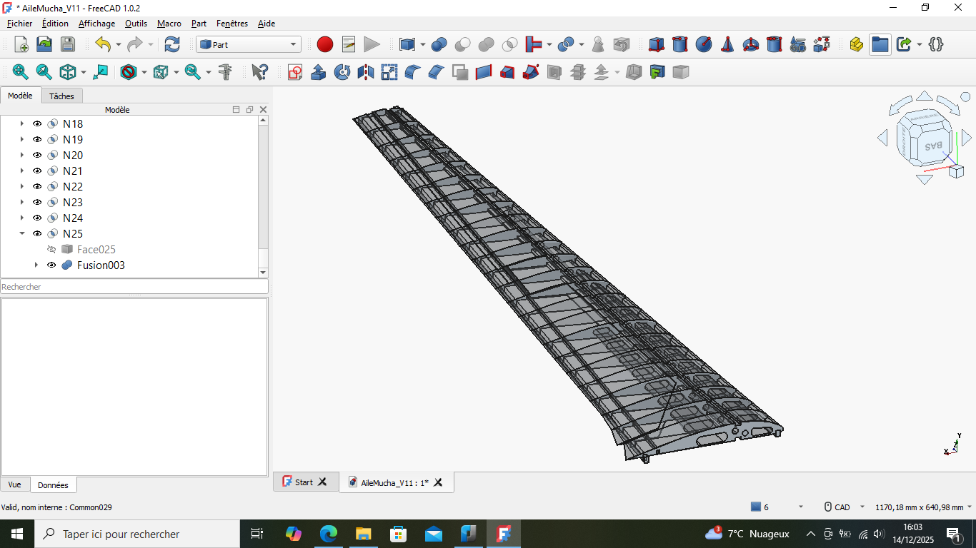The height and width of the screenshot is (548, 976).
Task: Select the Mirror tool in toolbar
Action: point(366,72)
